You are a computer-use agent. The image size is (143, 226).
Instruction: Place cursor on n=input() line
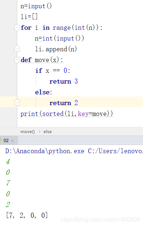pyautogui.click(x=36, y=6)
